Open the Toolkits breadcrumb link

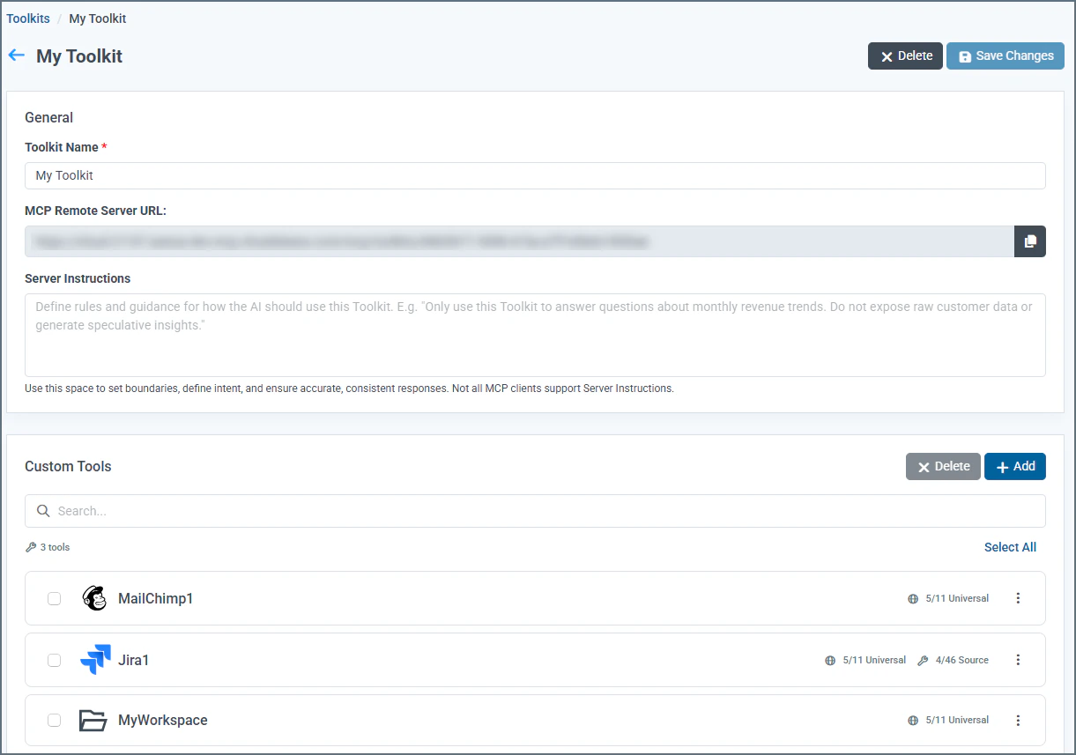pos(27,18)
